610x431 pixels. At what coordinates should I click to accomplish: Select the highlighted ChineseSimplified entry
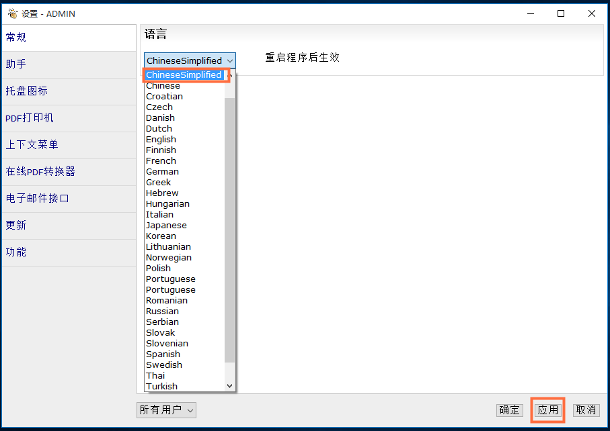pos(182,75)
